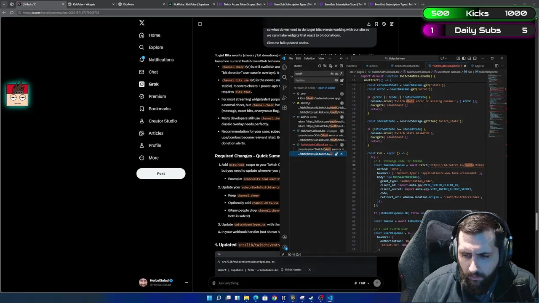Open the Accounts icon in VS Code activity bar
This screenshot has height=303, width=539.
coord(285,237)
